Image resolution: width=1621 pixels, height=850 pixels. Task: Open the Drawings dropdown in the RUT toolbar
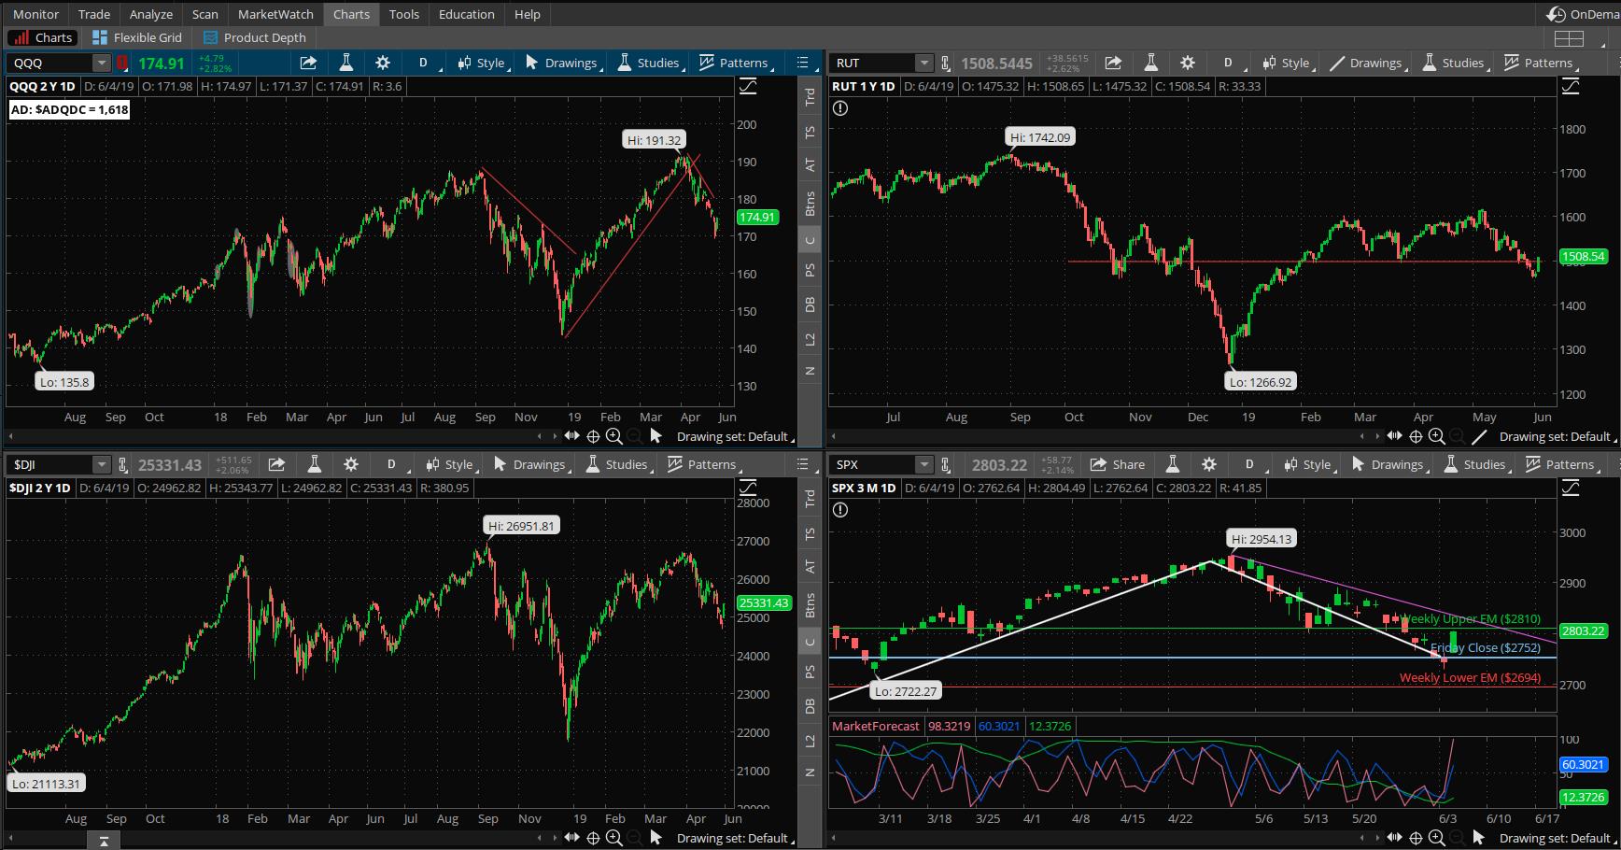point(1367,63)
